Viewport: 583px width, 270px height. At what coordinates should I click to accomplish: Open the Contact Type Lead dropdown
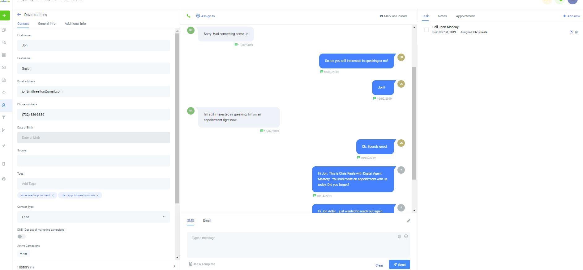[94, 217]
